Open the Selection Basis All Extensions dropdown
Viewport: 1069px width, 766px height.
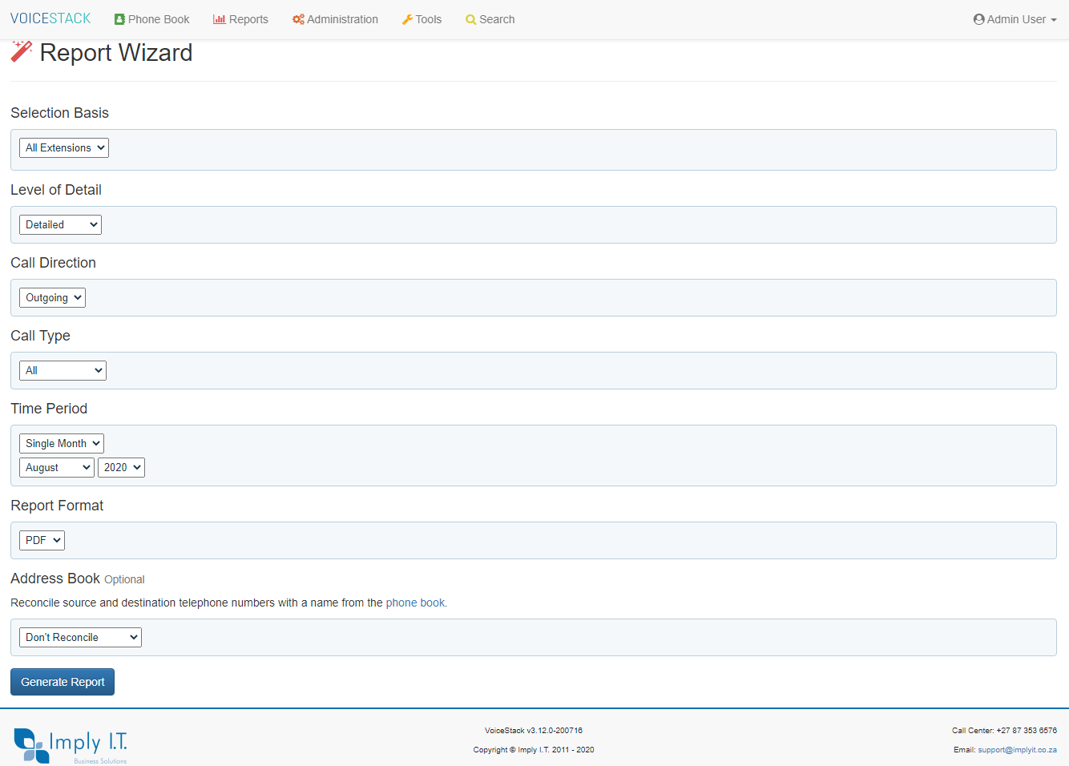(64, 148)
